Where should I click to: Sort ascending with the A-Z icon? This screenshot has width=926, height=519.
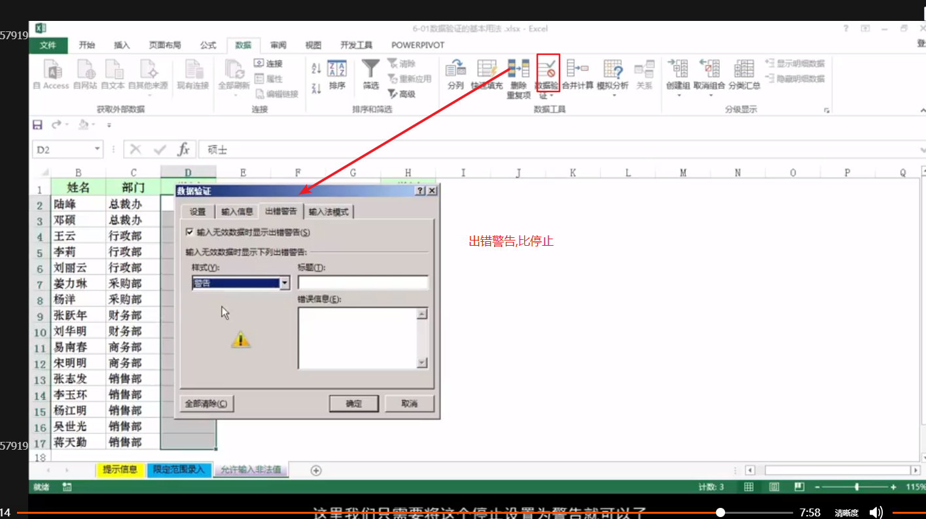(x=316, y=69)
